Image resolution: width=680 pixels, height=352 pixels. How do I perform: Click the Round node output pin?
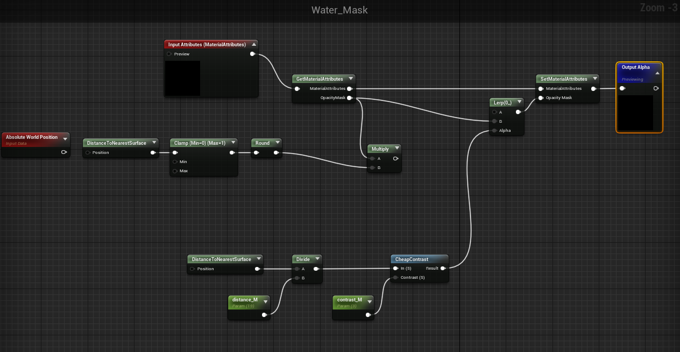pos(276,152)
